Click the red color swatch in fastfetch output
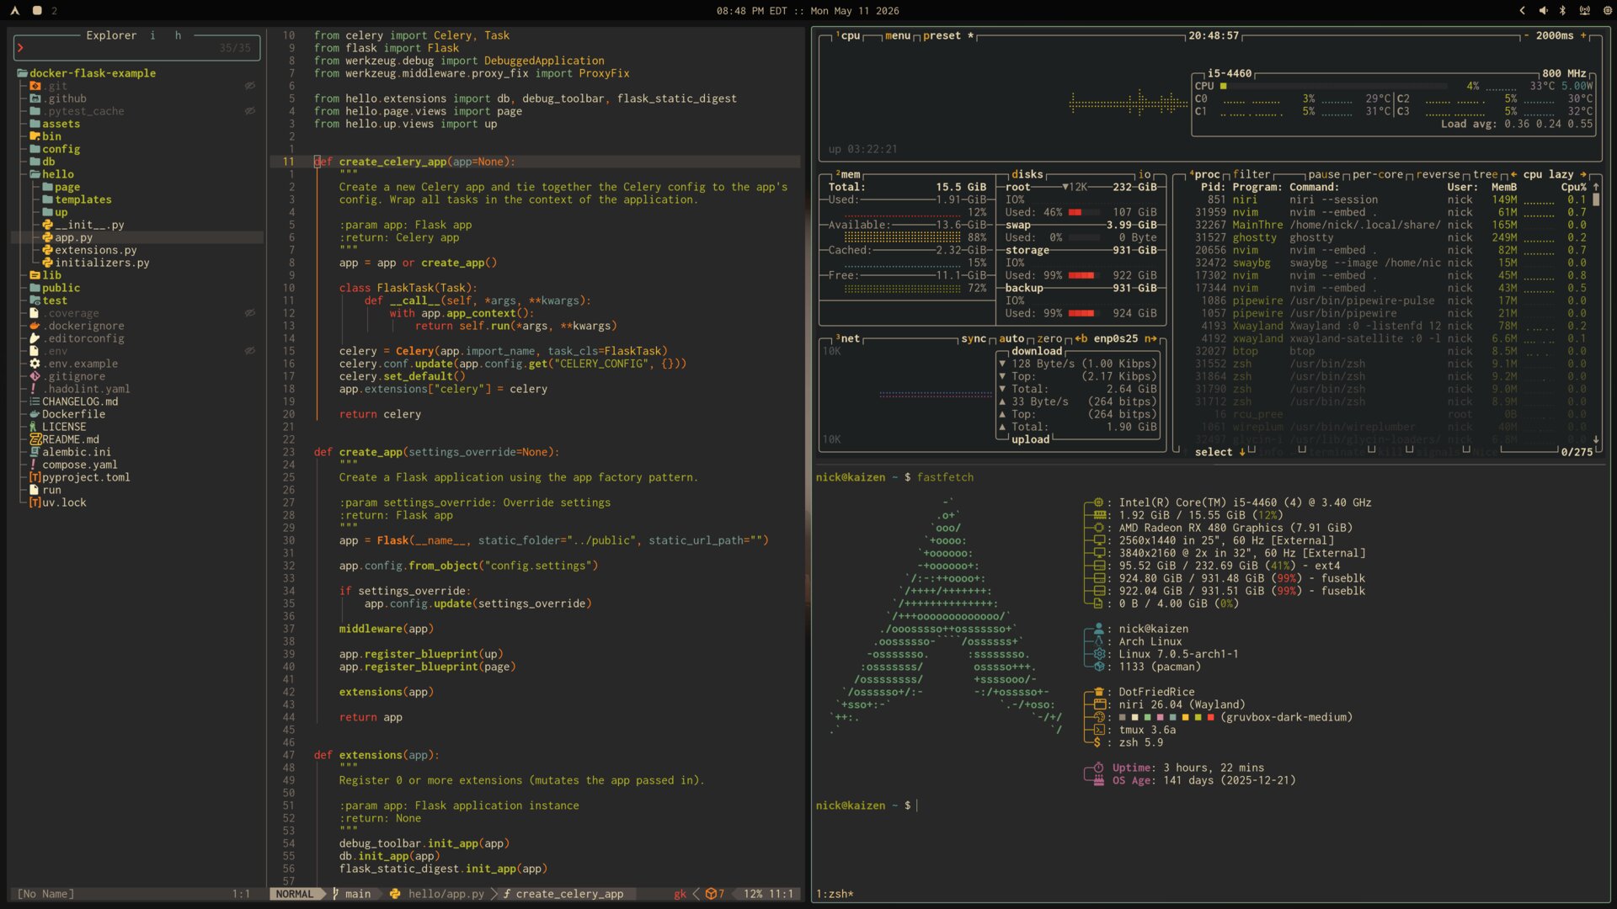This screenshot has width=1617, height=909. (1210, 717)
